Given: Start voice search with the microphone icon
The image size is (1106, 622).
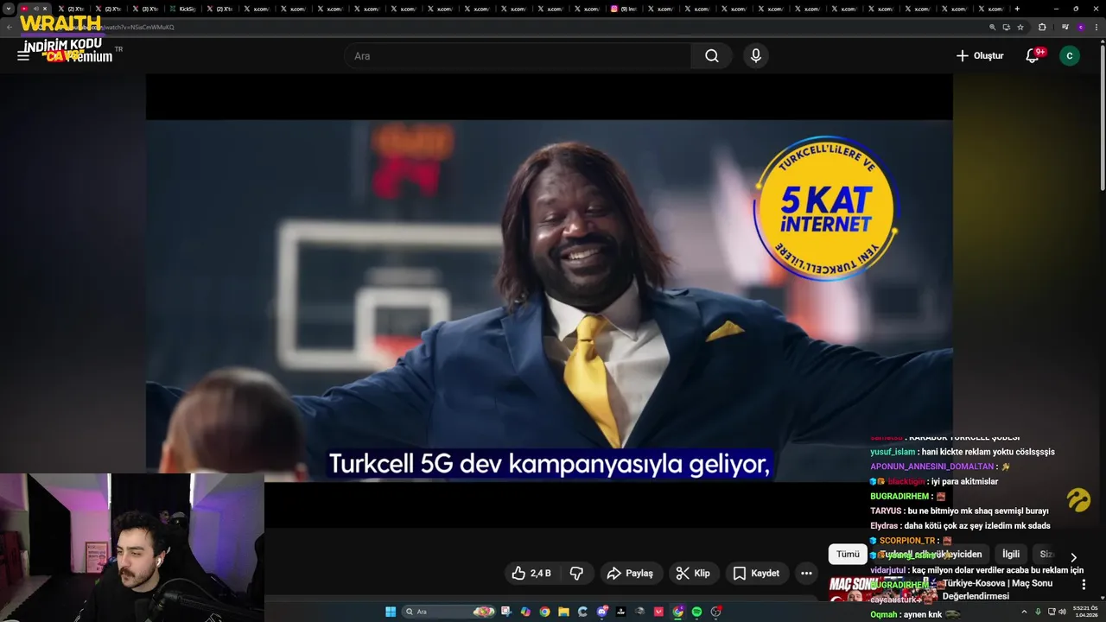Looking at the screenshot, I should tap(756, 55).
